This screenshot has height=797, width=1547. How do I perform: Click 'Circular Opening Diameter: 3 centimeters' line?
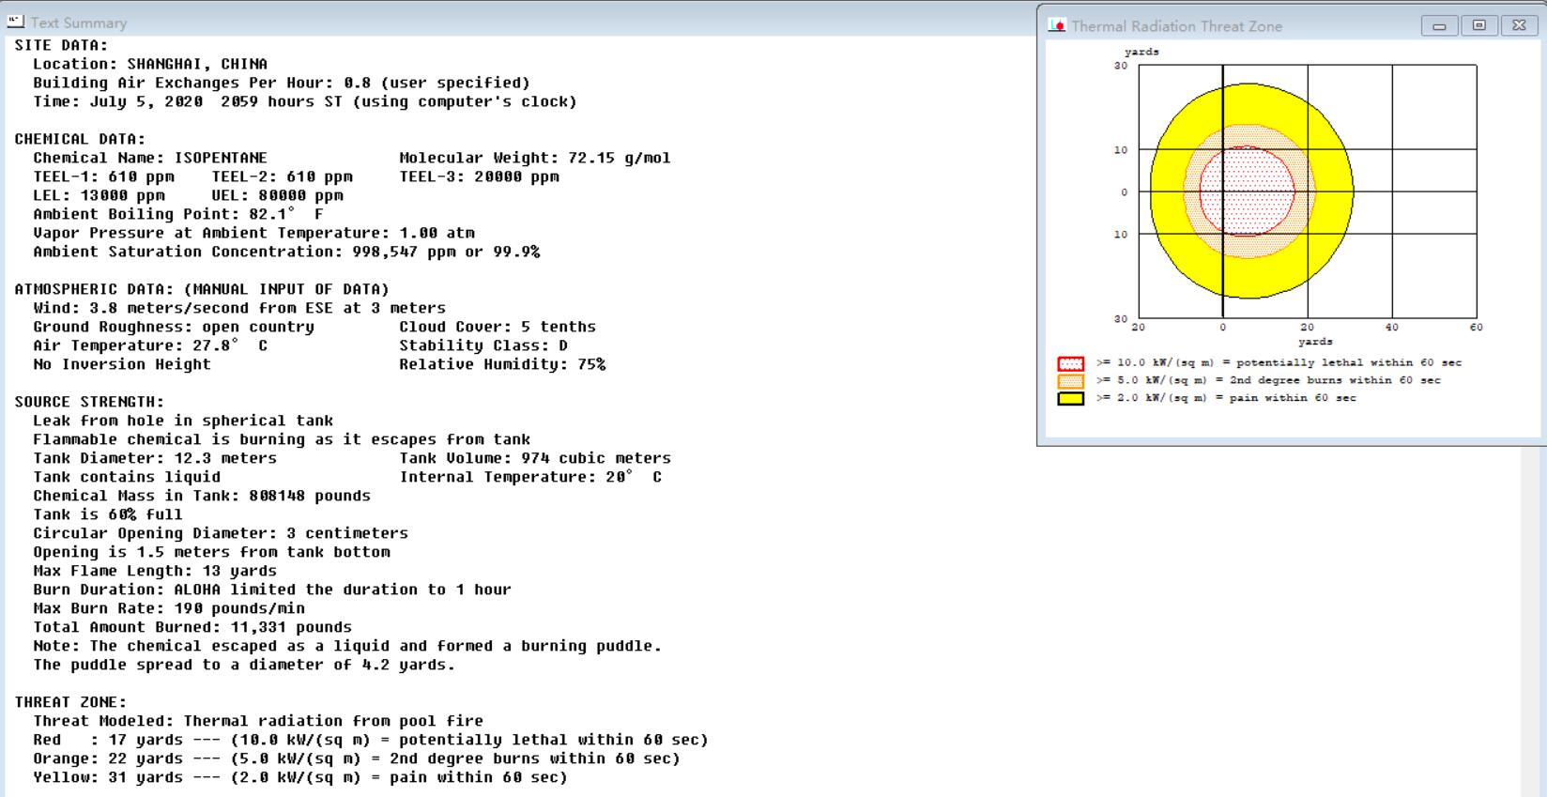coord(221,533)
